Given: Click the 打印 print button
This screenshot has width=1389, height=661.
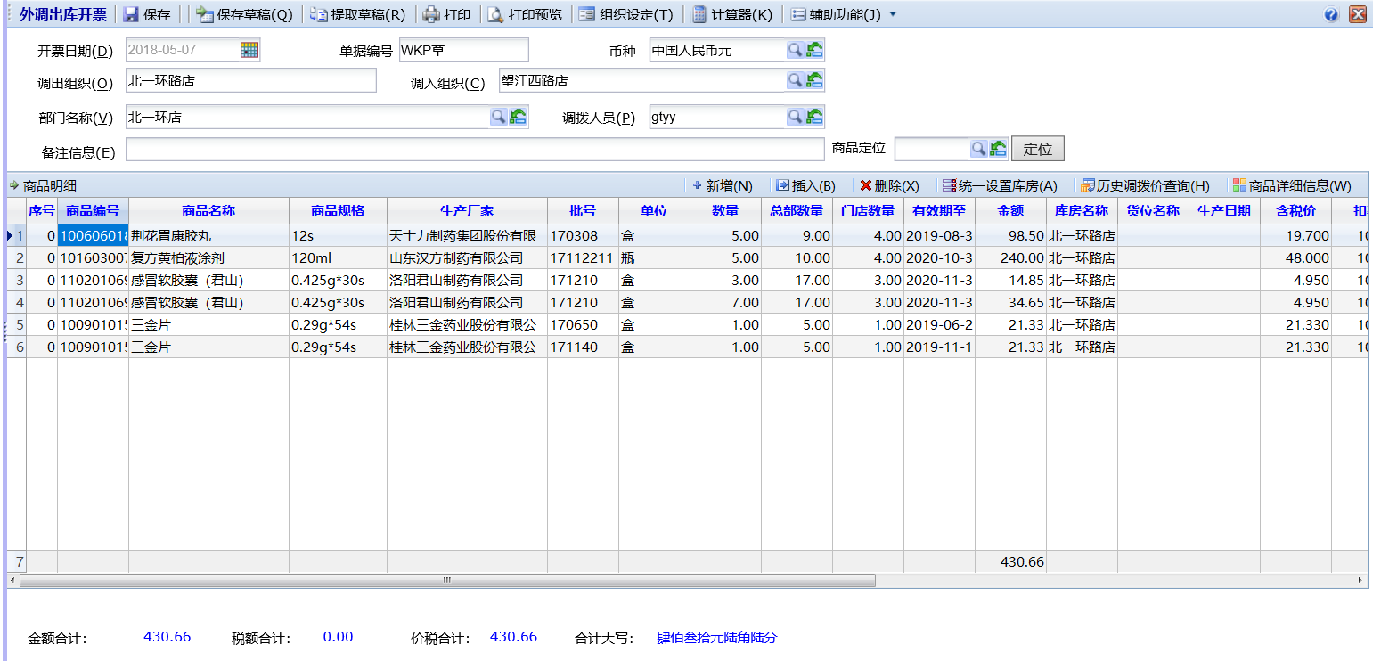Looking at the screenshot, I should pyautogui.click(x=447, y=14).
